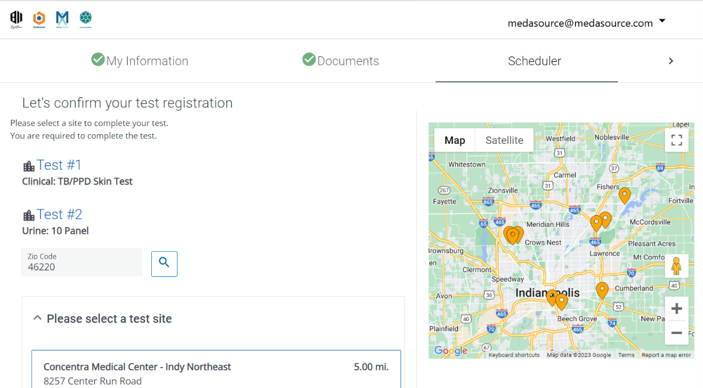The height and width of the screenshot is (388, 703).
Task: Open map Terms link
Action: [626, 355]
